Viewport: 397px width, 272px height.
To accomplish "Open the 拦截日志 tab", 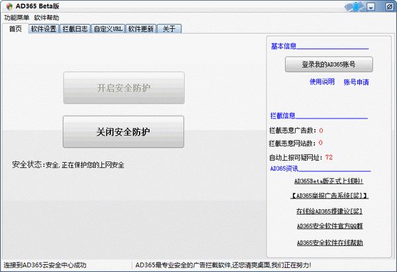I will pos(75,29).
